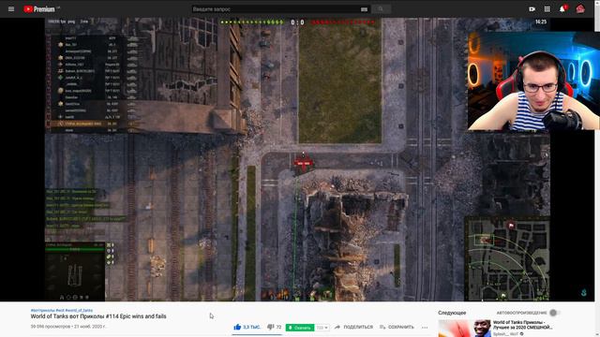The width and height of the screenshot is (600, 337).
Task: Like the video with thumbs up
Action: coord(247,327)
